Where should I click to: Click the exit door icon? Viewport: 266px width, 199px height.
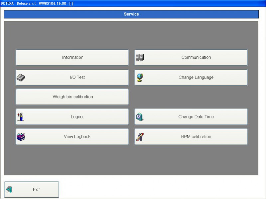click(x=10, y=189)
